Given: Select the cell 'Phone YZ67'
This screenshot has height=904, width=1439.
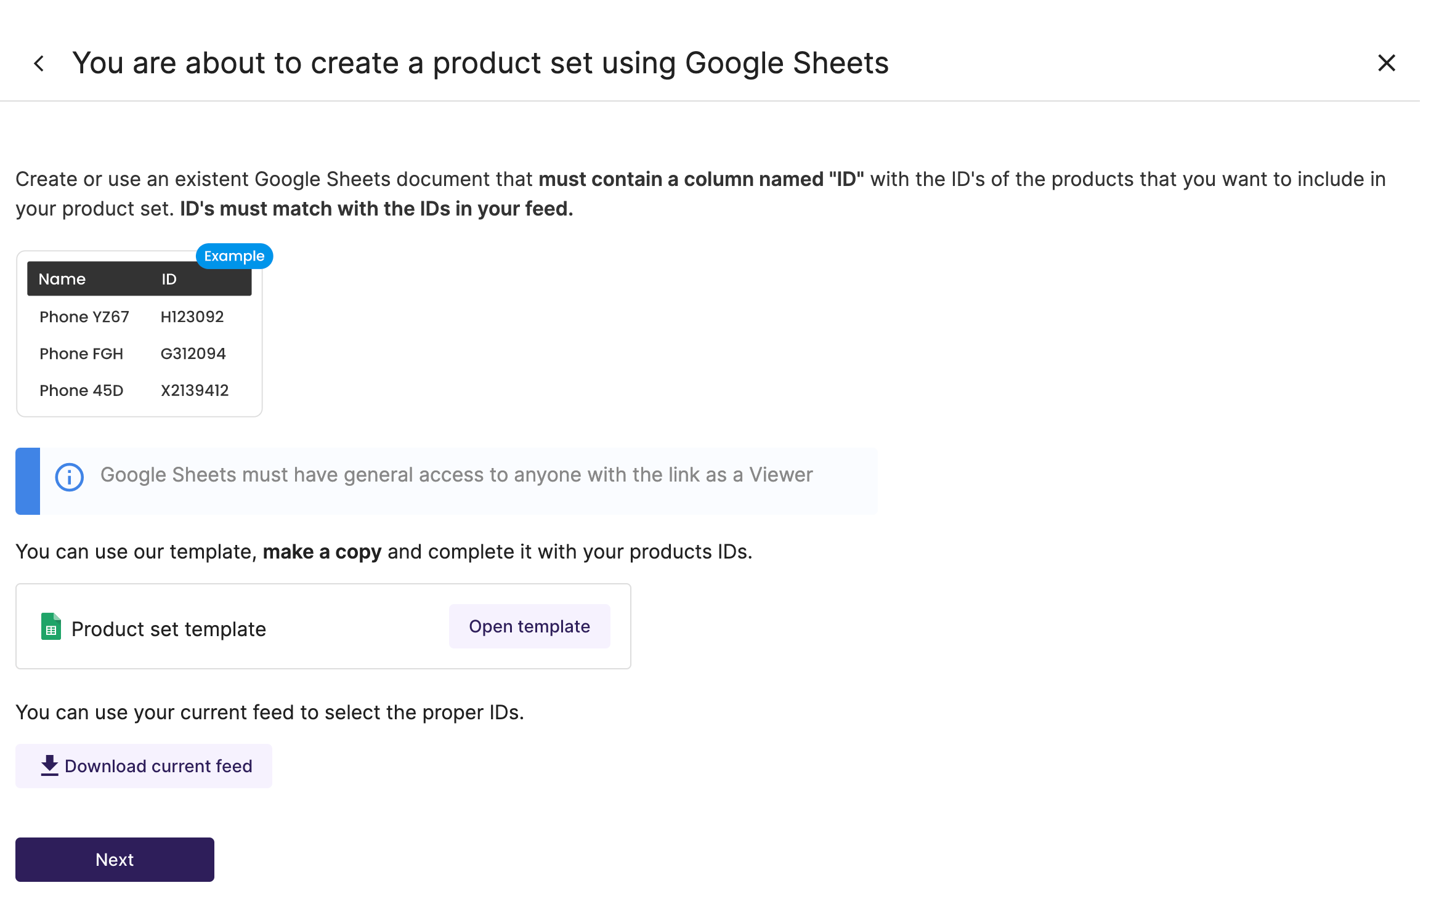Looking at the screenshot, I should [x=84, y=317].
